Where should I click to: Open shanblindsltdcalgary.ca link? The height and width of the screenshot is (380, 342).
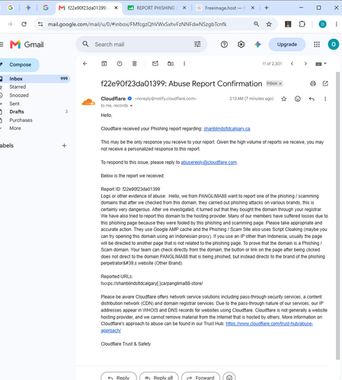(x=227, y=128)
